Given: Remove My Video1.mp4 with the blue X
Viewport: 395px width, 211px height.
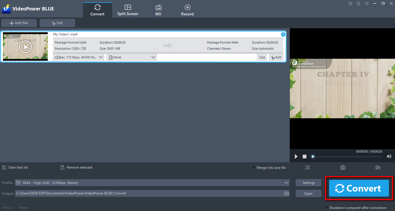Looking at the screenshot, I should [x=283, y=35].
